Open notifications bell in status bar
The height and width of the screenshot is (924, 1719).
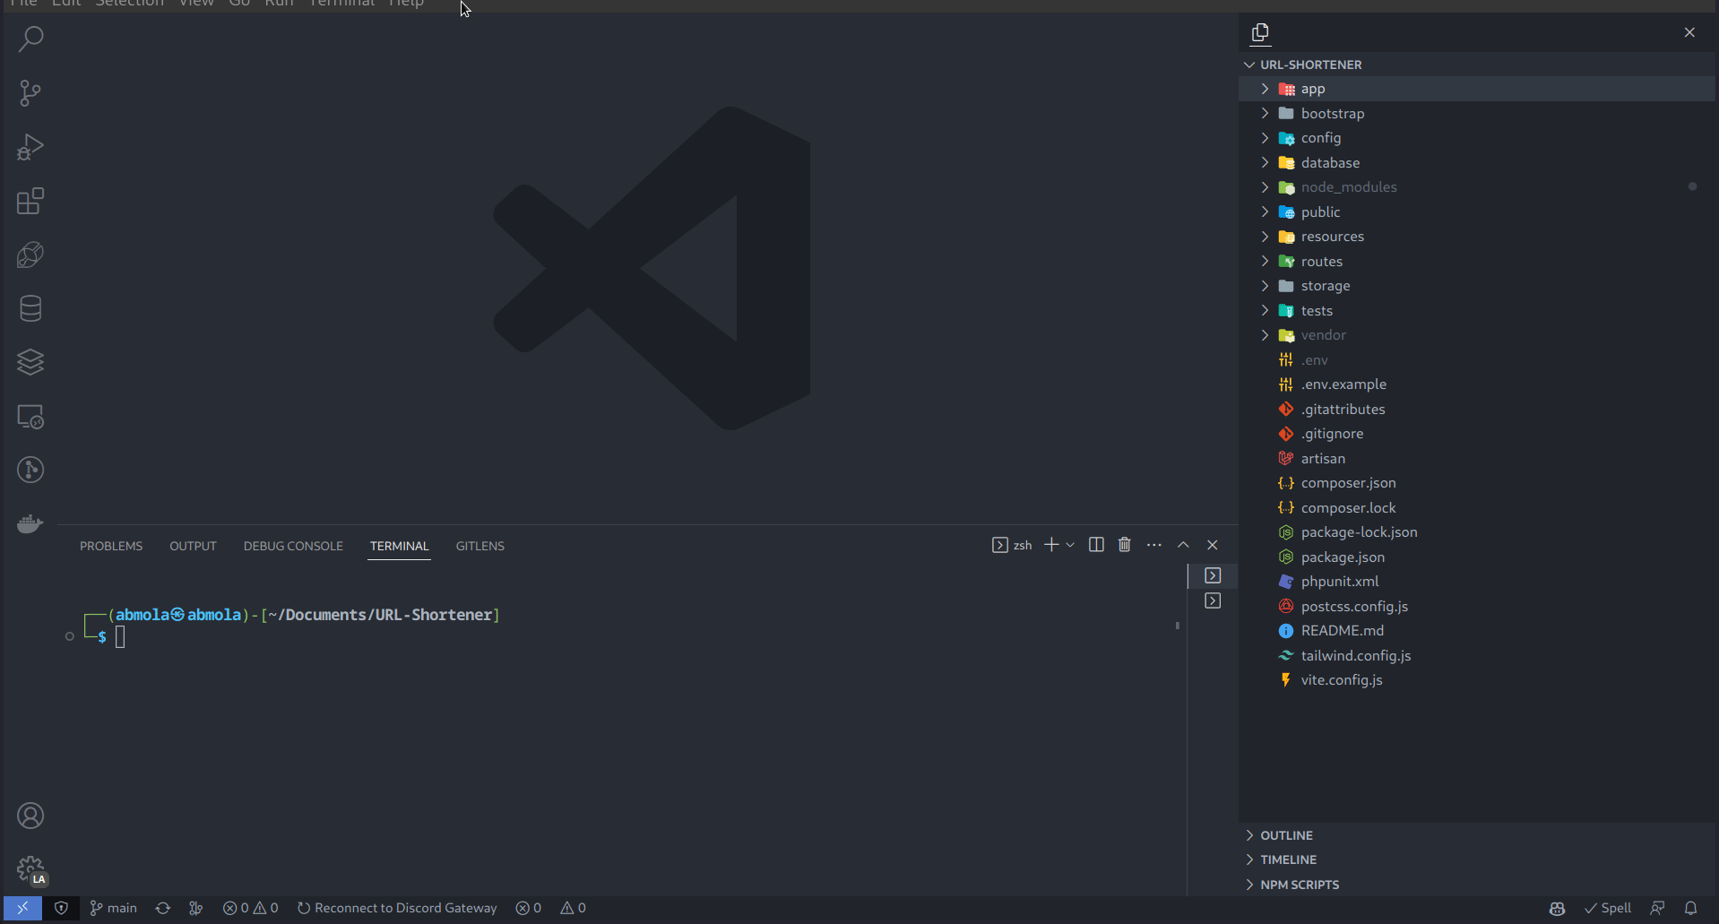click(x=1690, y=908)
